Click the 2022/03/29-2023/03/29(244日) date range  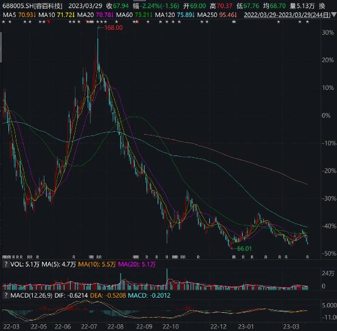point(287,15)
